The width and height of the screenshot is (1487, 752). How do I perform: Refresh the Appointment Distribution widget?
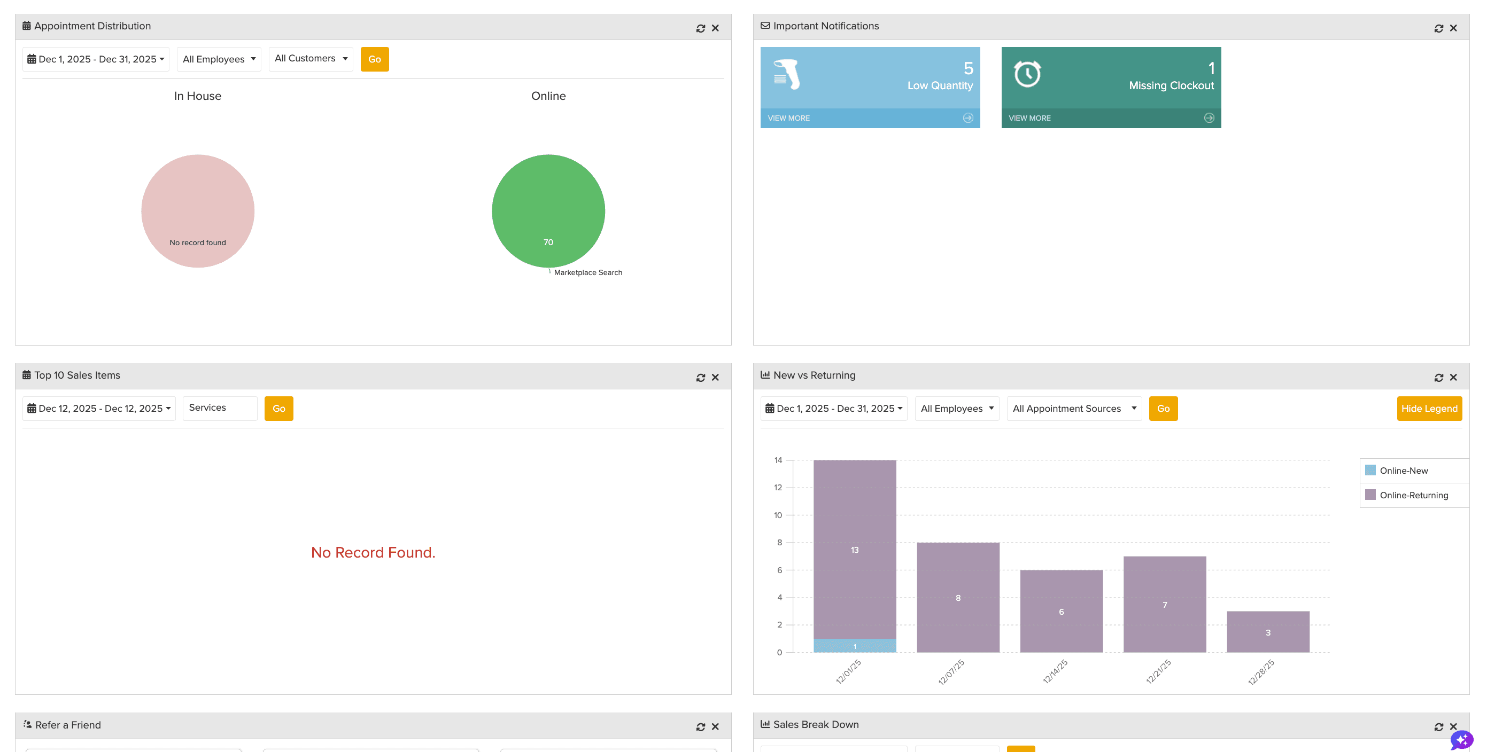pyautogui.click(x=700, y=28)
